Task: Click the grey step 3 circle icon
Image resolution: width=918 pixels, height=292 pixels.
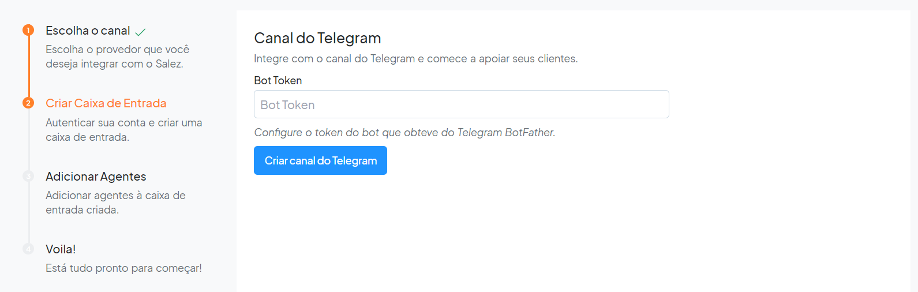Action: (28, 176)
